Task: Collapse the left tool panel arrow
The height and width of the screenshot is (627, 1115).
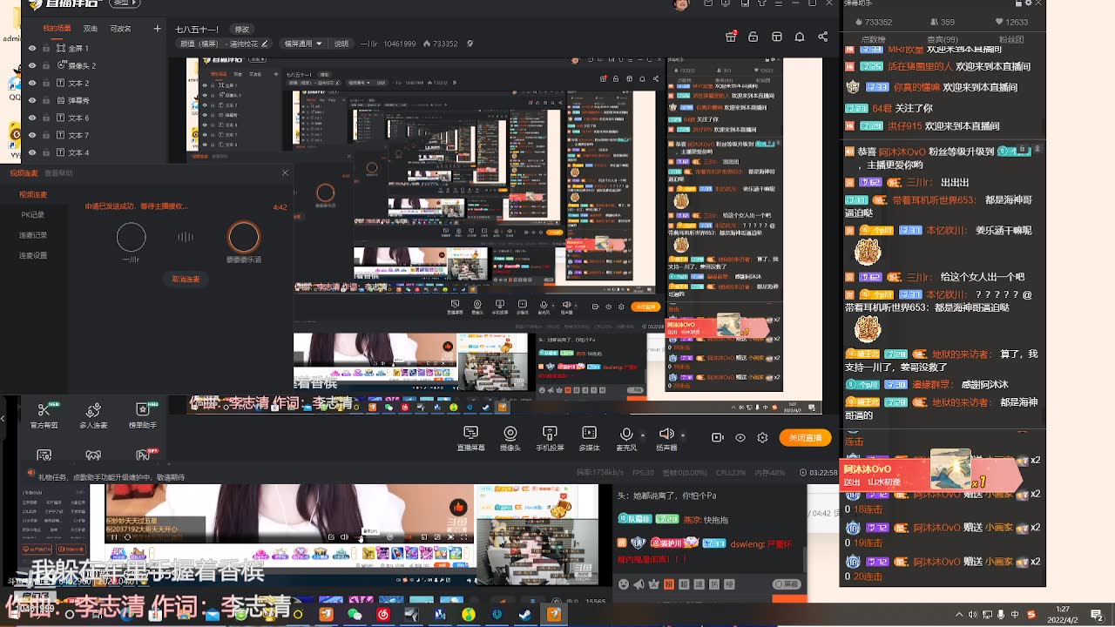Action: tap(3, 419)
